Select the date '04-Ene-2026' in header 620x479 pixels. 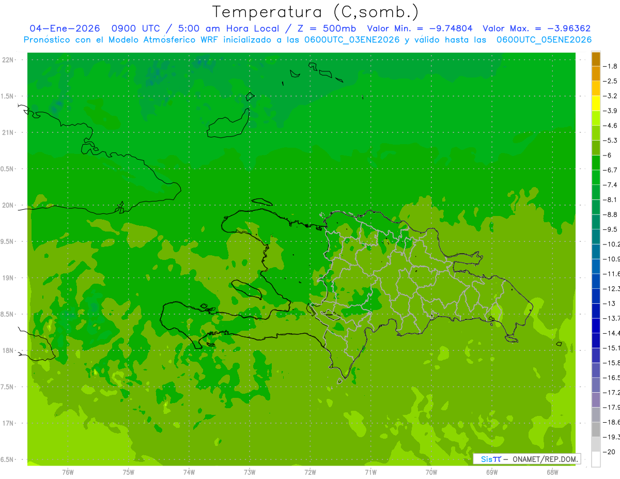coord(65,29)
